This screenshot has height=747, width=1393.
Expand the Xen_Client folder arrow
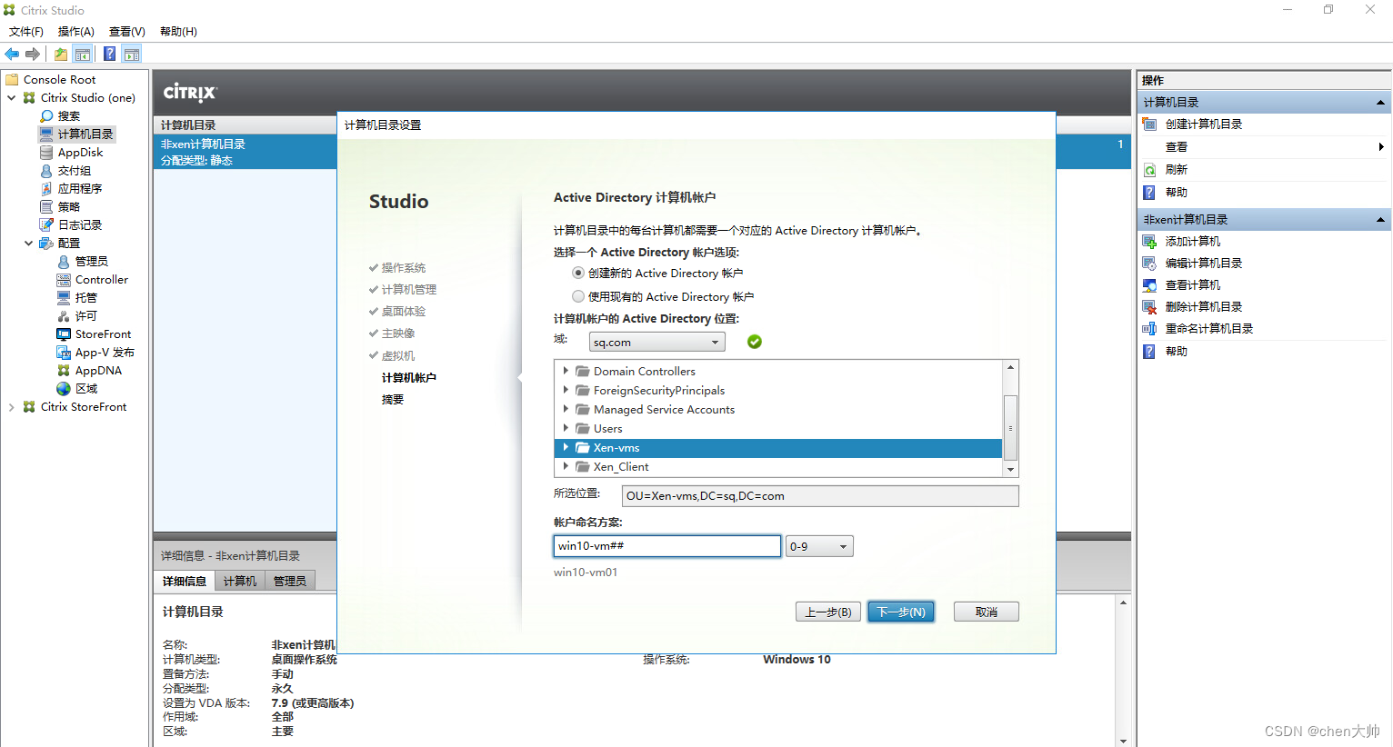click(x=566, y=466)
